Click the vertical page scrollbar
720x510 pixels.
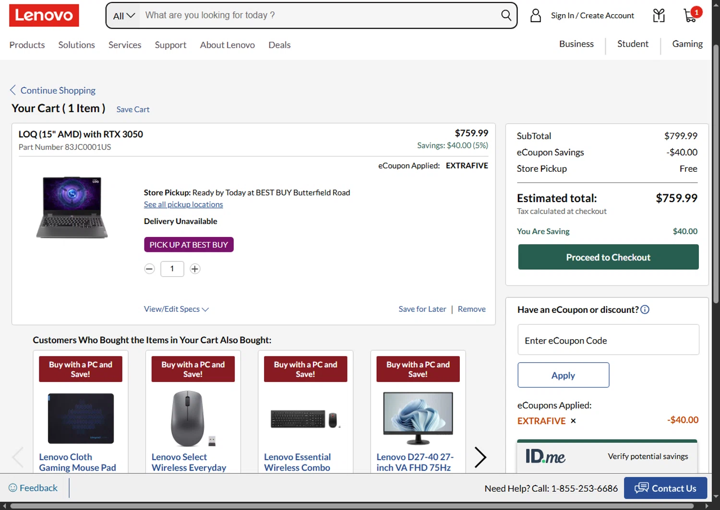click(x=716, y=174)
